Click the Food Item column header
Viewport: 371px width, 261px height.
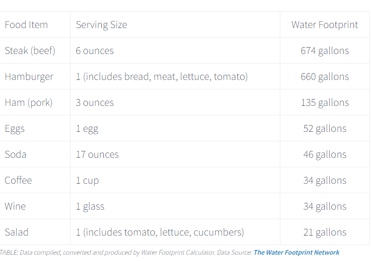[26, 24]
